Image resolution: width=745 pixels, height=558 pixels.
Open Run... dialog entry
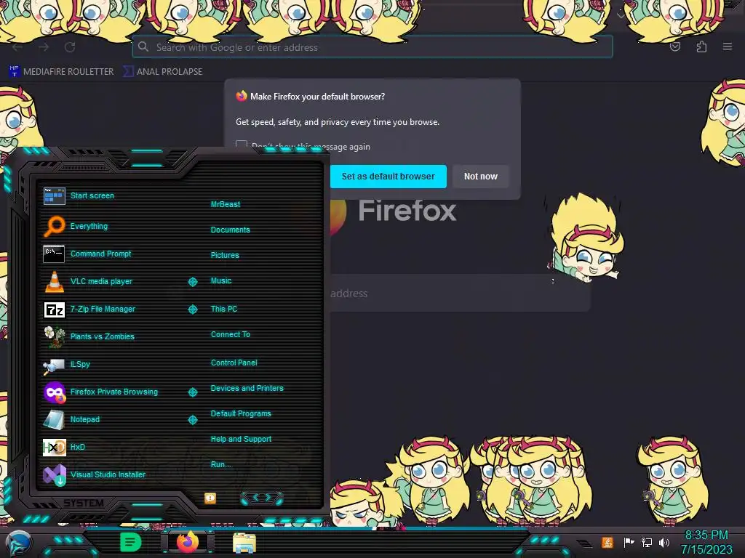coord(221,464)
